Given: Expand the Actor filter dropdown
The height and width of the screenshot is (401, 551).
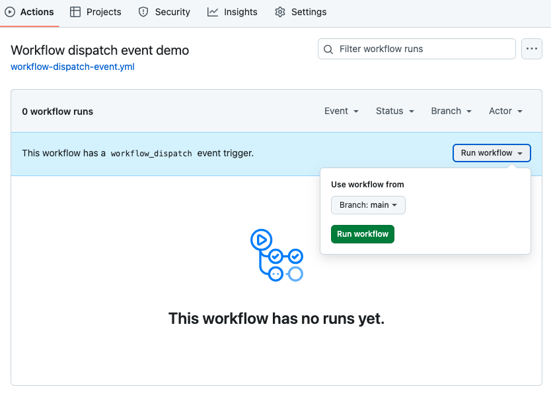Looking at the screenshot, I should pyautogui.click(x=505, y=111).
